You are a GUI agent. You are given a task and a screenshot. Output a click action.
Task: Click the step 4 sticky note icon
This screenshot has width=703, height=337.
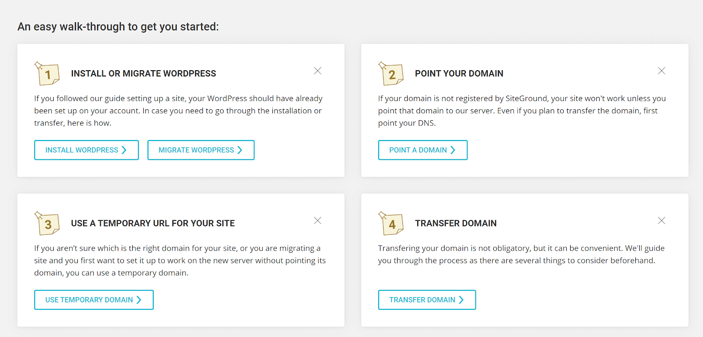coord(391,223)
